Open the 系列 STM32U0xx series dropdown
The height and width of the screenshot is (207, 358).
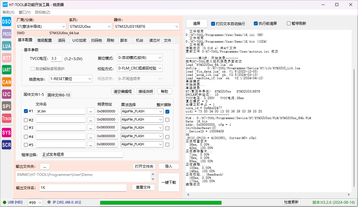coord(90,26)
